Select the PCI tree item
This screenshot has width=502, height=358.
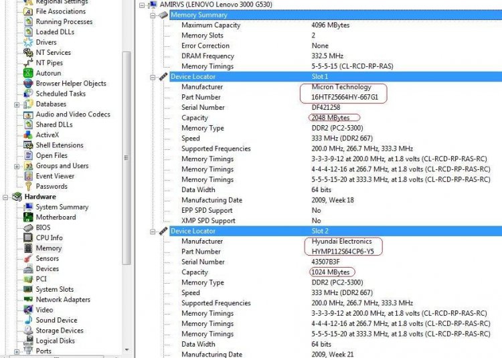41,279
